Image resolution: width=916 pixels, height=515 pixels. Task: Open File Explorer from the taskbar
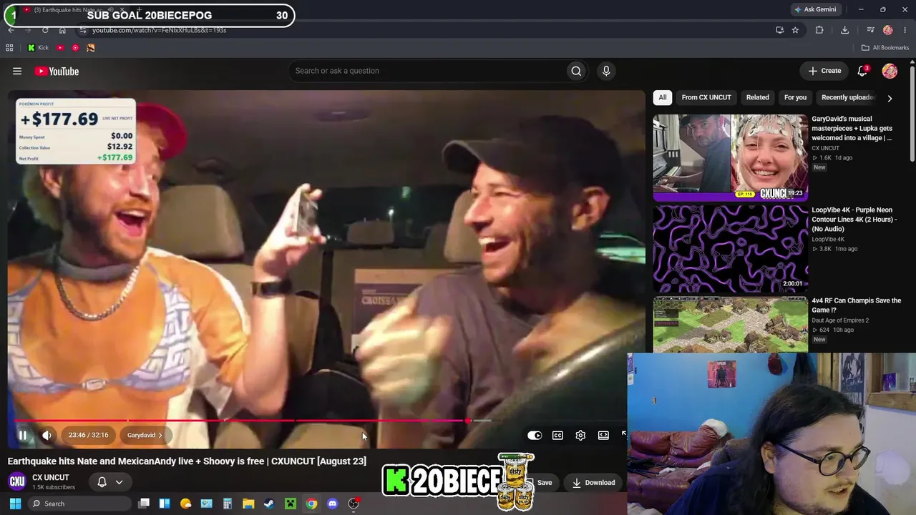tap(248, 504)
